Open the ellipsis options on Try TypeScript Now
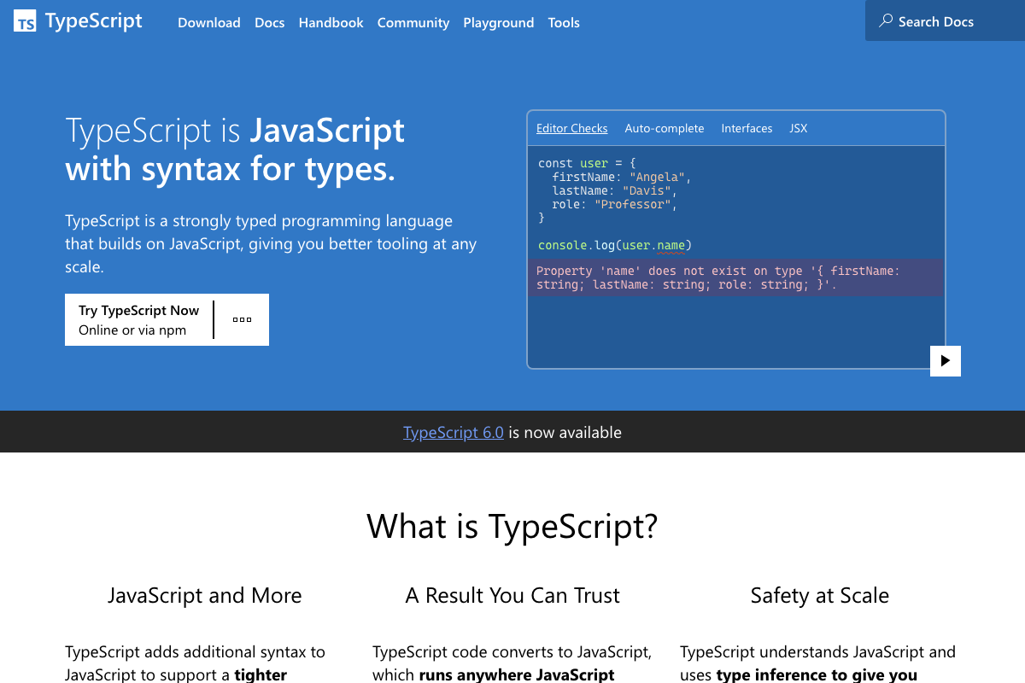This screenshot has width=1025, height=683. (242, 319)
